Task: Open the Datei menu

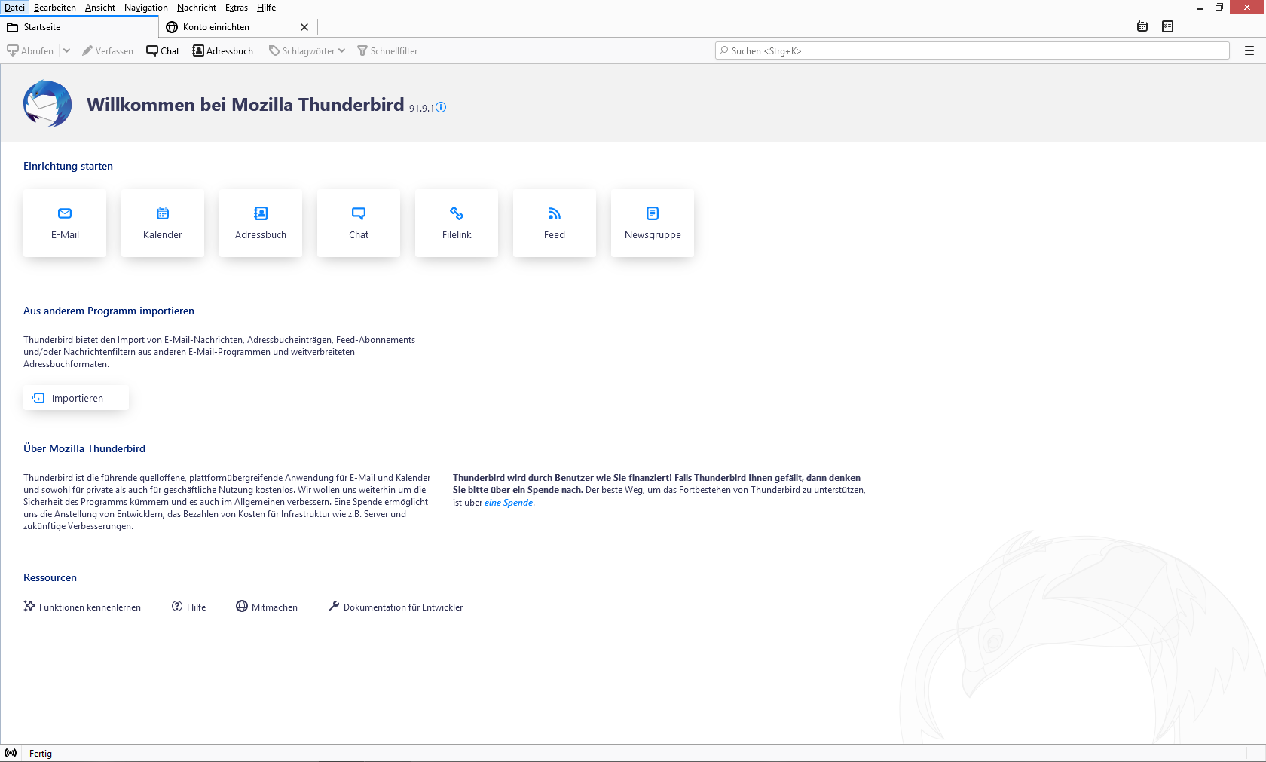Action: coord(15,8)
